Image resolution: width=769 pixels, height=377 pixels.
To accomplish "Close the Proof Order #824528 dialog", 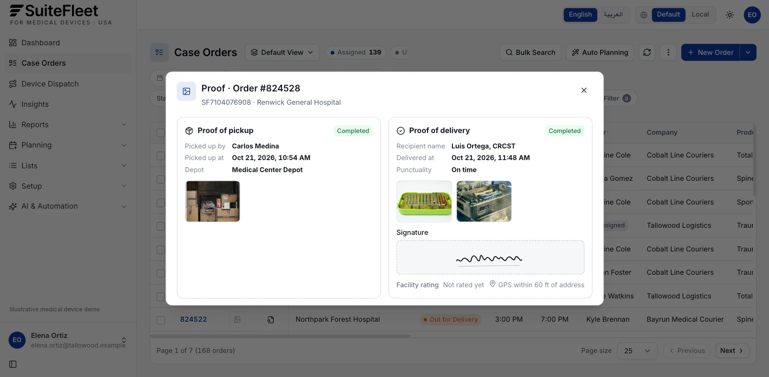I will click(584, 90).
